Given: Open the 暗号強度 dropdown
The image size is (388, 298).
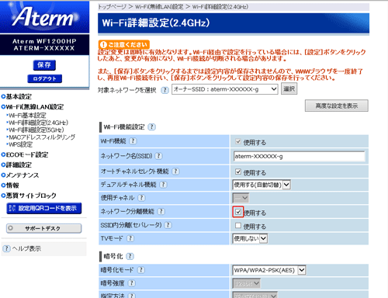Looking at the screenshot, I should coord(246,283).
